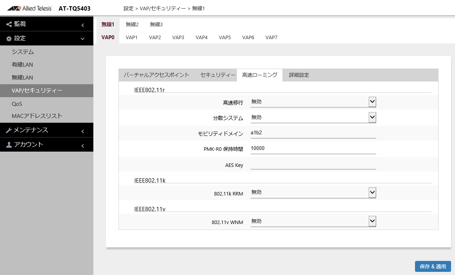
Task: Select the VAP0 tab
Action: [x=107, y=37]
